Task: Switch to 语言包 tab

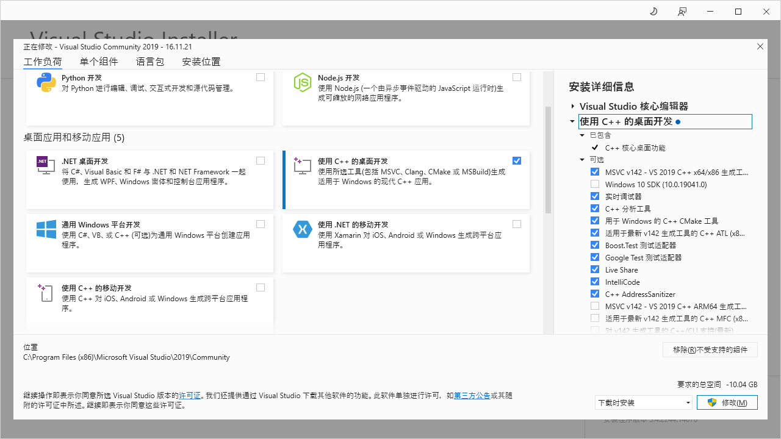Action: point(150,62)
